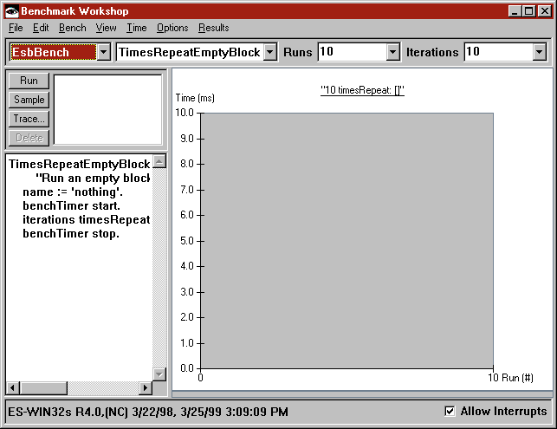557x429 pixels.
Task: Open the Iterations count dropdown
Action: [540, 52]
